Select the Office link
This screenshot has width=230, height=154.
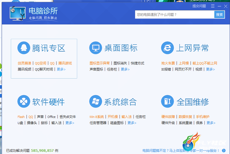click(51, 117)
